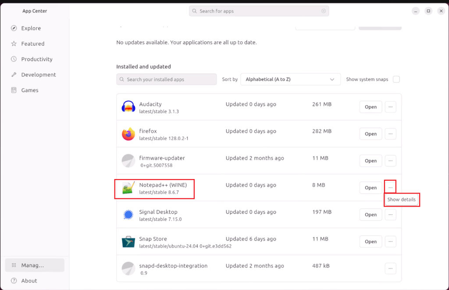Screen dimensions: 449x290
Task: Click the Signal Desktop app icon
Action: pos(128,215)
